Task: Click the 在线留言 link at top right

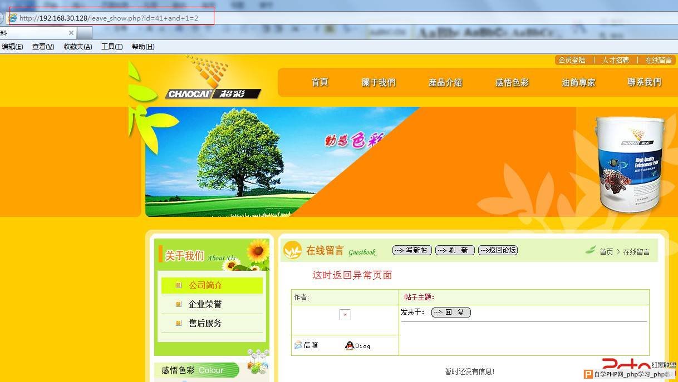Action: pyautogui.click(x=659, y=60)
